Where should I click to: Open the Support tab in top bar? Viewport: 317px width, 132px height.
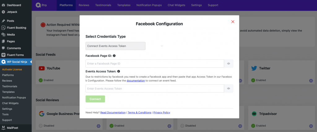pos(213,5)
